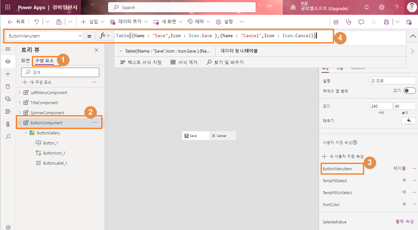Select the TempFillSelect custom property
The height and width of the screenshot is (230, 418).
334,181
